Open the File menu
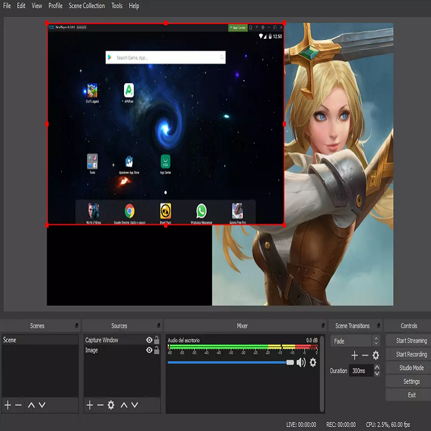This screenshot has width=431, height=431. (x=7, y=6)
